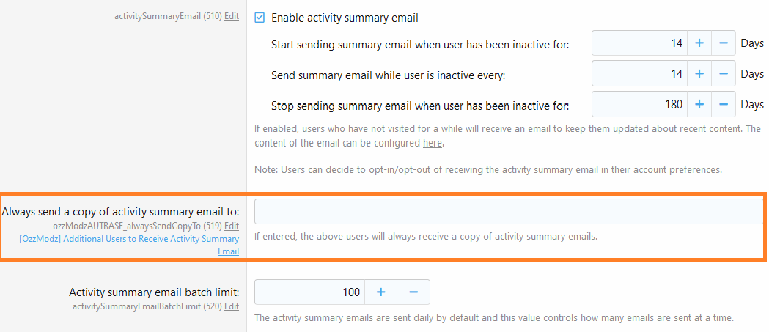The width and height of the screenshot is (769, 332).
Task: Click the always-send-copy-to users input field
Action: 509,212
